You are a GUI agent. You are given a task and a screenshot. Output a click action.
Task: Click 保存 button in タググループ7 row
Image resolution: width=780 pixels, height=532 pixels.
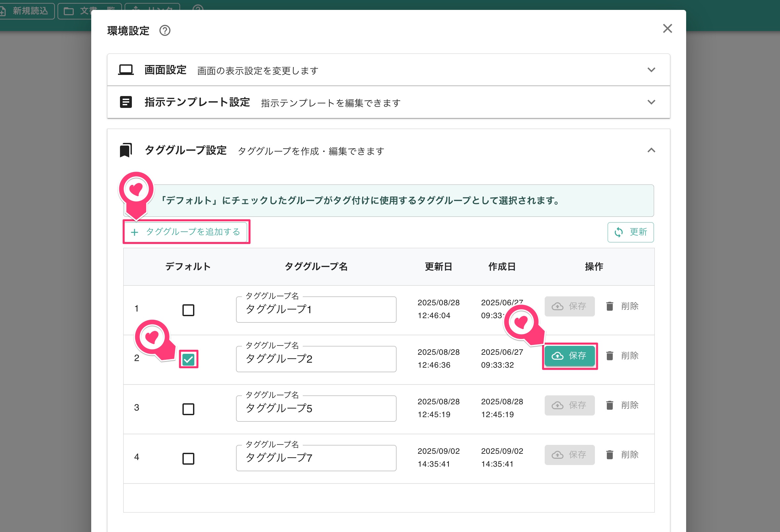[569, 455]
